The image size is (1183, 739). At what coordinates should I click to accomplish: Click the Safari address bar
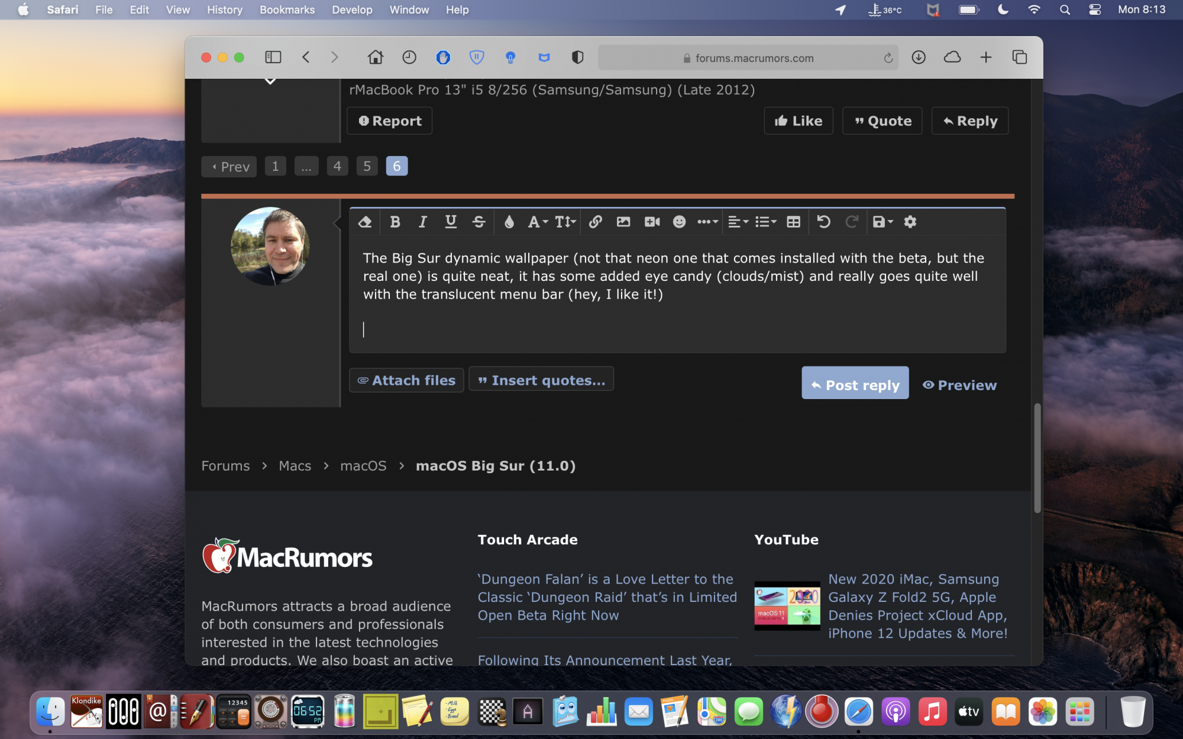click(748, 58)
